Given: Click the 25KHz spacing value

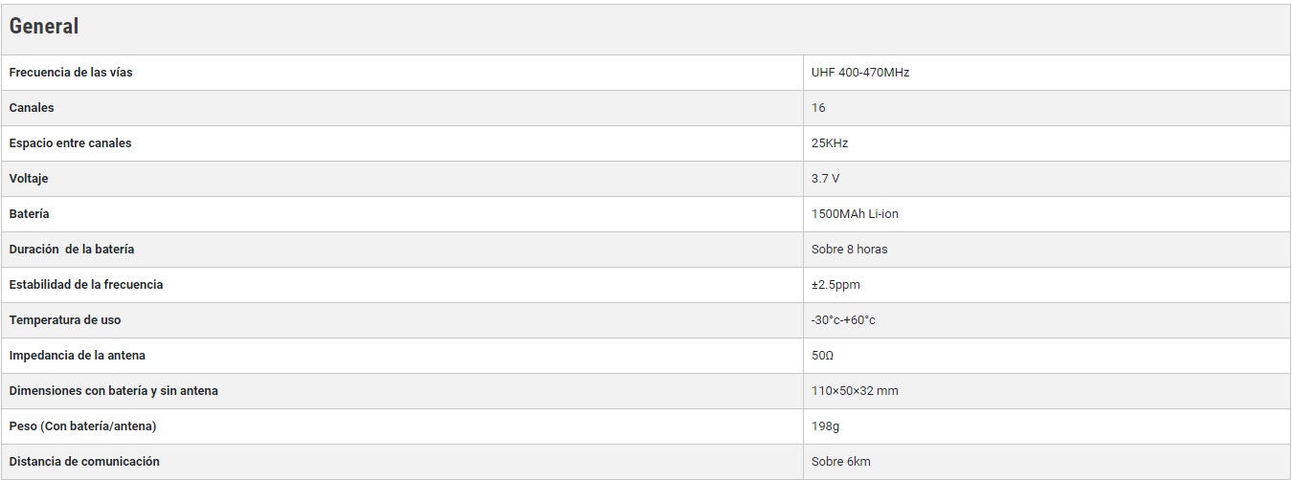Looking at the screenshot, I should point(830,143).
